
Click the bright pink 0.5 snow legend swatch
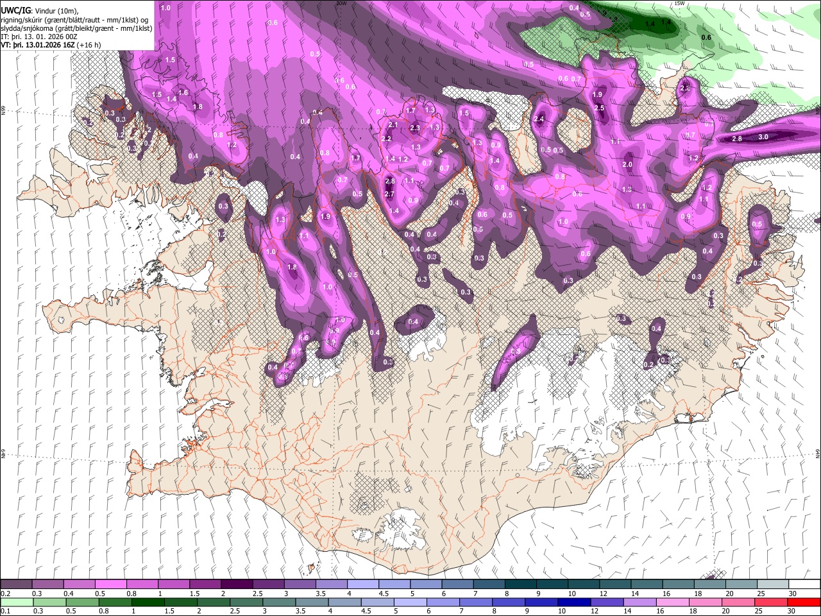coord(110,585)
